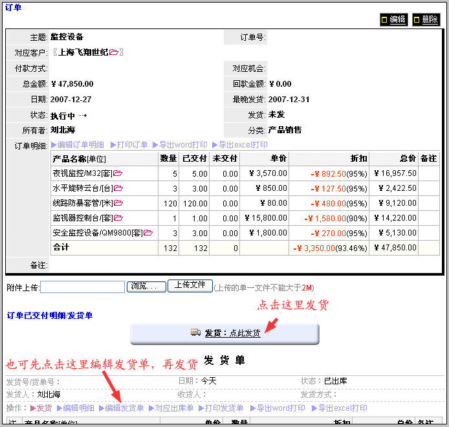
Task: Click the 编辑 button at top right
Action: [393, 19]
